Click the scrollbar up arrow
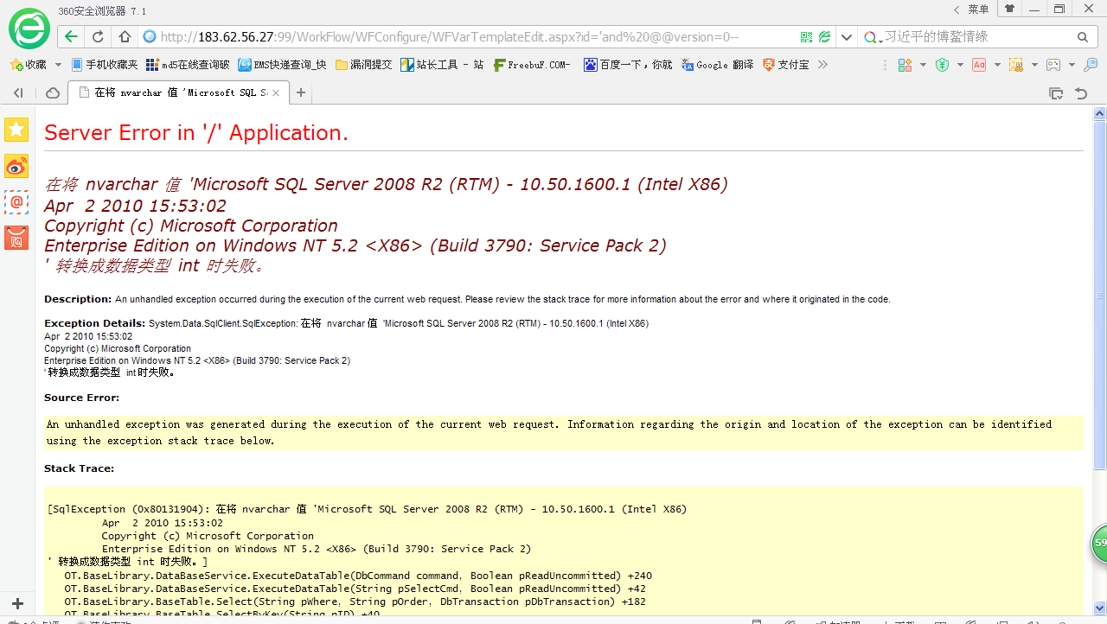The width and height of the screenshot is (1107, 624). (x=1099, y=113)
